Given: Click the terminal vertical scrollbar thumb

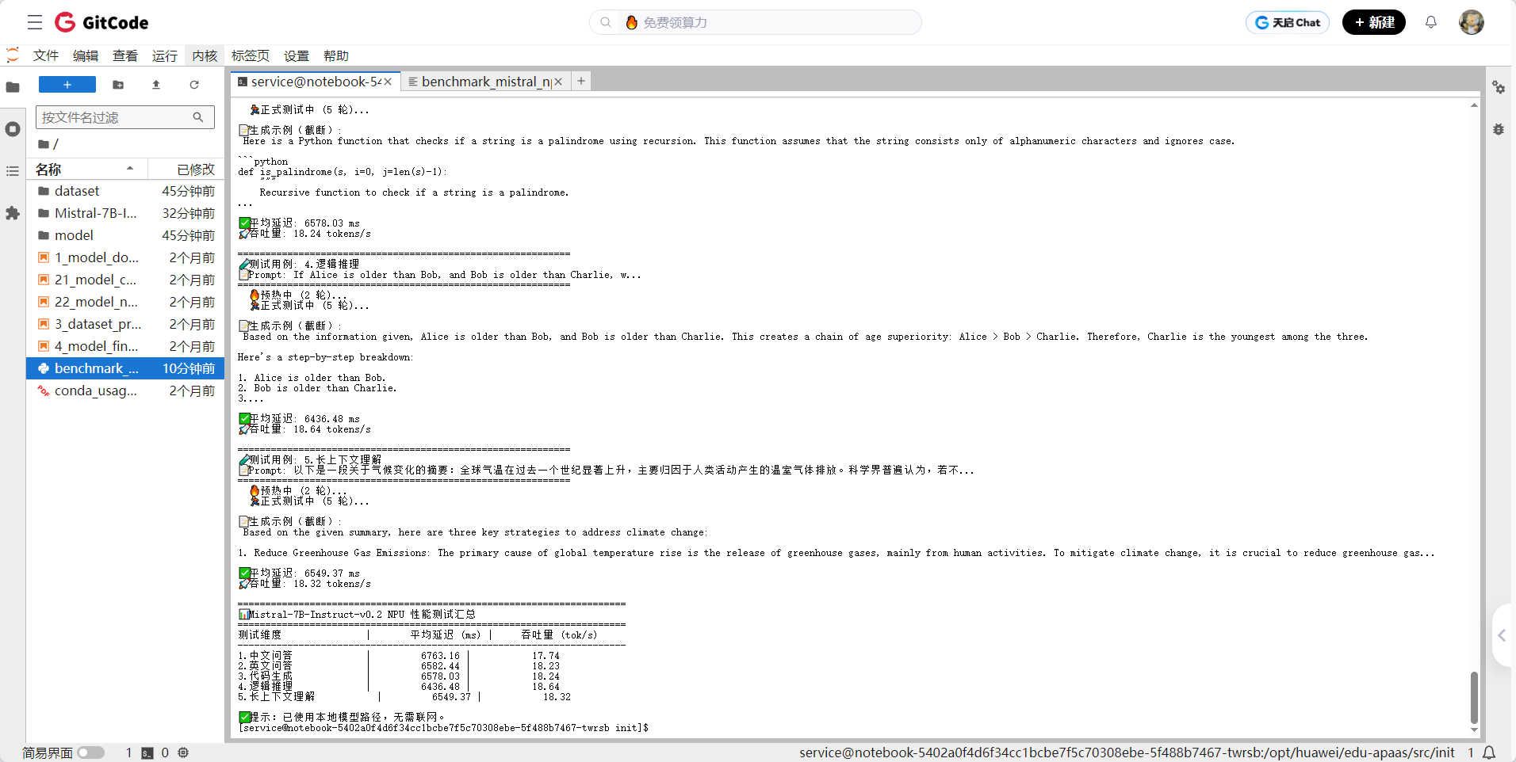Looking at the screenshot, I should click(1474, 697).
